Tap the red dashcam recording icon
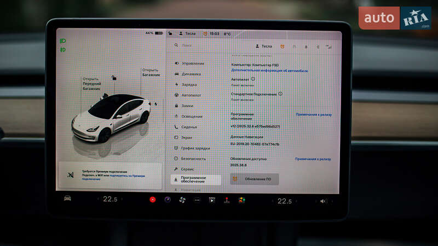The image size is (438, 246). [x=153, y=200]
